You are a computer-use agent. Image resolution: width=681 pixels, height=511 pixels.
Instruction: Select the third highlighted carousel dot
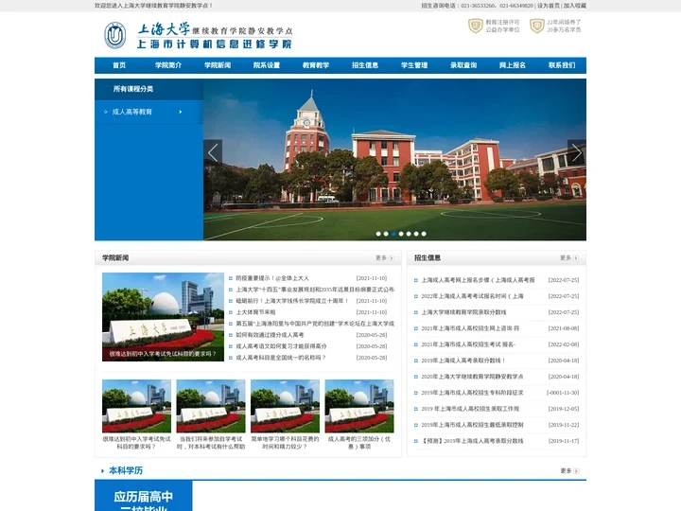point(393,234)
